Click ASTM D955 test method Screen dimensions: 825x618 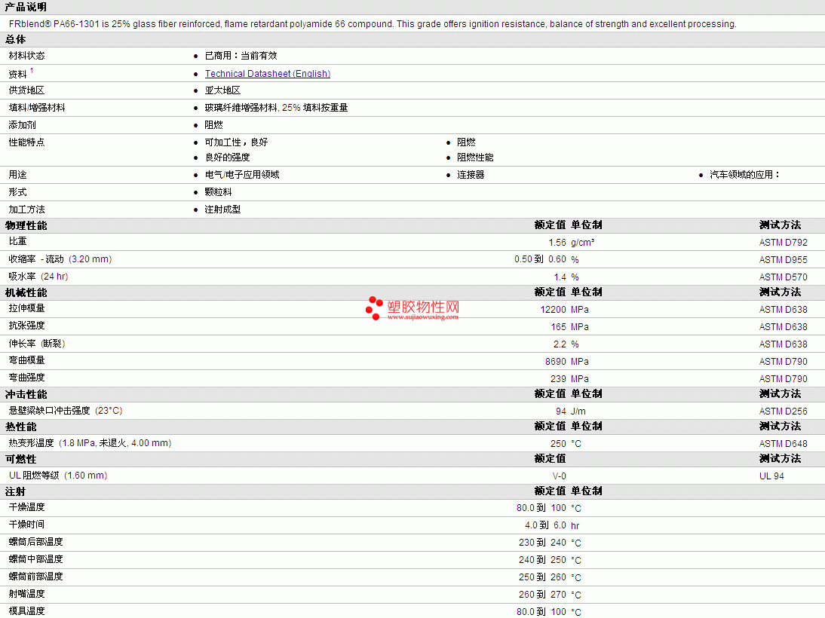tap(783, 260)
